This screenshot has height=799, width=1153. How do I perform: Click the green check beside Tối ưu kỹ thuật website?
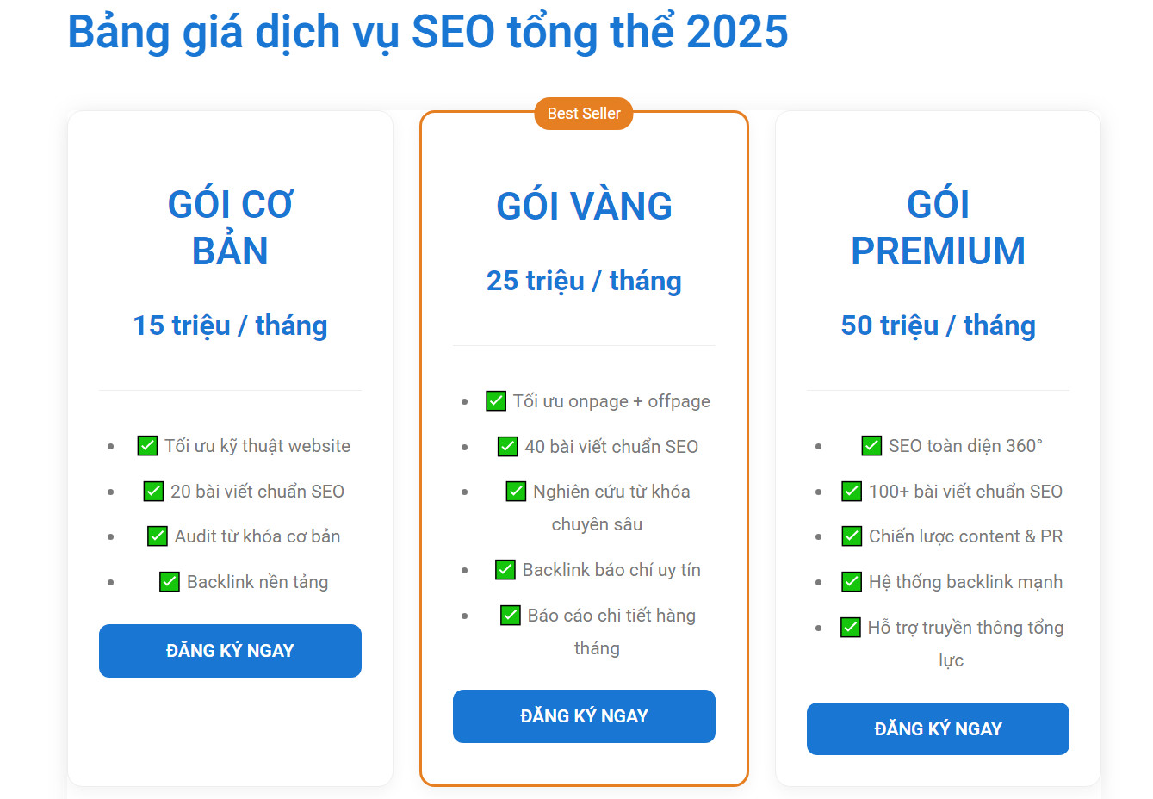(147, 446)
